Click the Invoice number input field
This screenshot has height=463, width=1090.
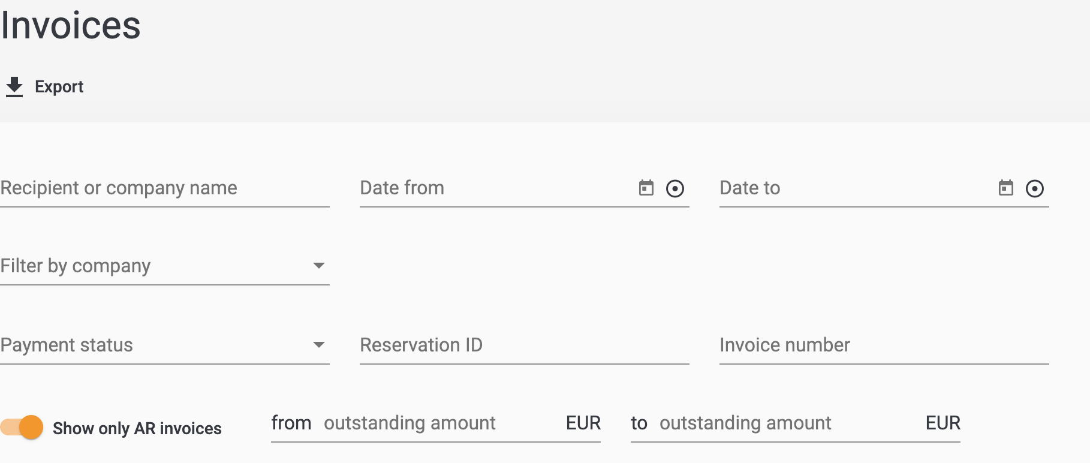pos(839,345)
